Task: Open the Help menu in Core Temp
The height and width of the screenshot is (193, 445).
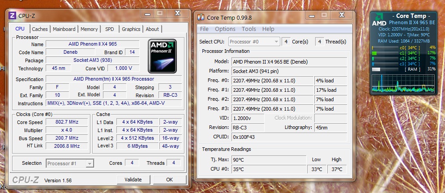Action: tap(268, 29)
